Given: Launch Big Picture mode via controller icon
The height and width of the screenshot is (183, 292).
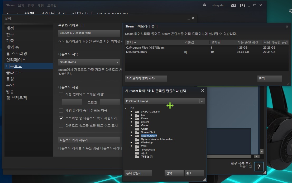Looking at the screenshot, I should 242,5.
